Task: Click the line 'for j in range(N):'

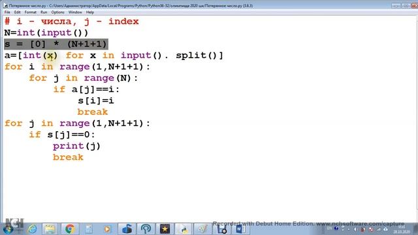Action: click(84, 78)
